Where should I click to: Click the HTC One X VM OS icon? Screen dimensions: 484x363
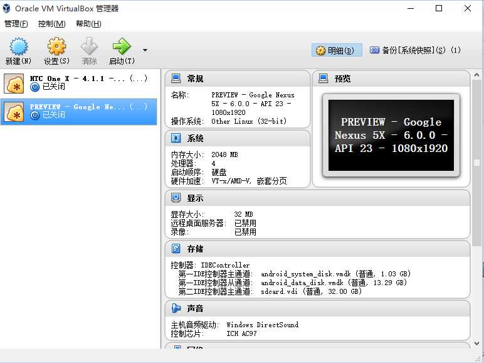(14, 84)
